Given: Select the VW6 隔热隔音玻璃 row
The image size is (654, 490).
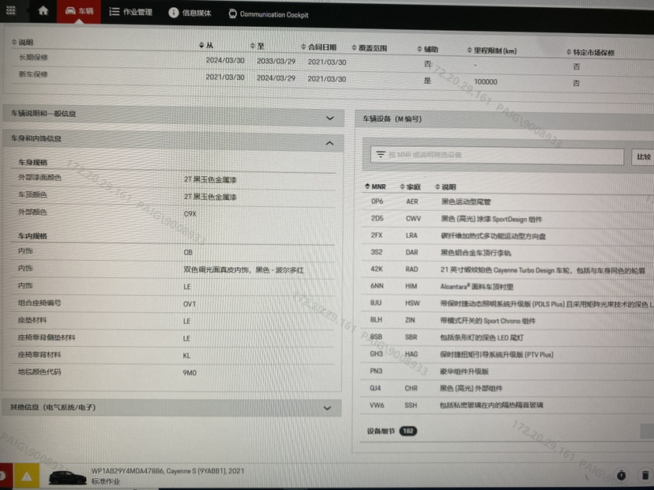Looking at the screenshot, I should click(x=508, y=405).
